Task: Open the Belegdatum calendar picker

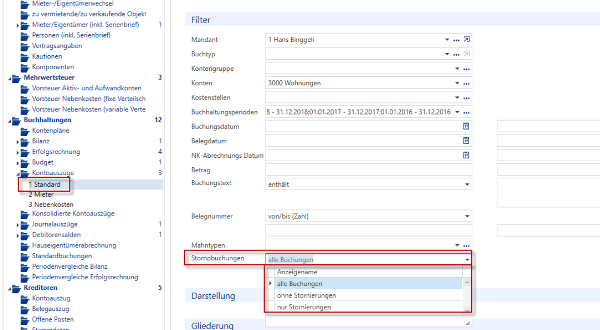Action: 466,141
